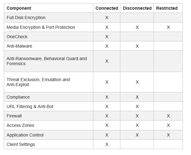This screenshot has width=191, height=155.
Task: Click the Restricted column header
Action: pyautogui.click(x=167, y=8)
